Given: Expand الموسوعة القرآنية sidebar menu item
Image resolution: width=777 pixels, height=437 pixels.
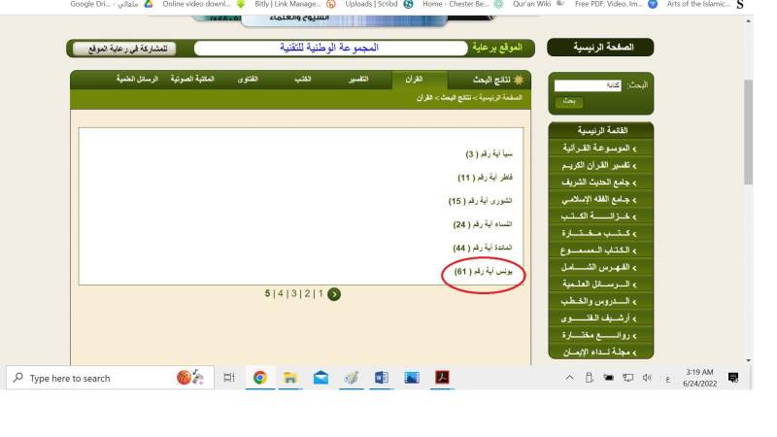Looking at the screenshot, I should click(600, 149).
